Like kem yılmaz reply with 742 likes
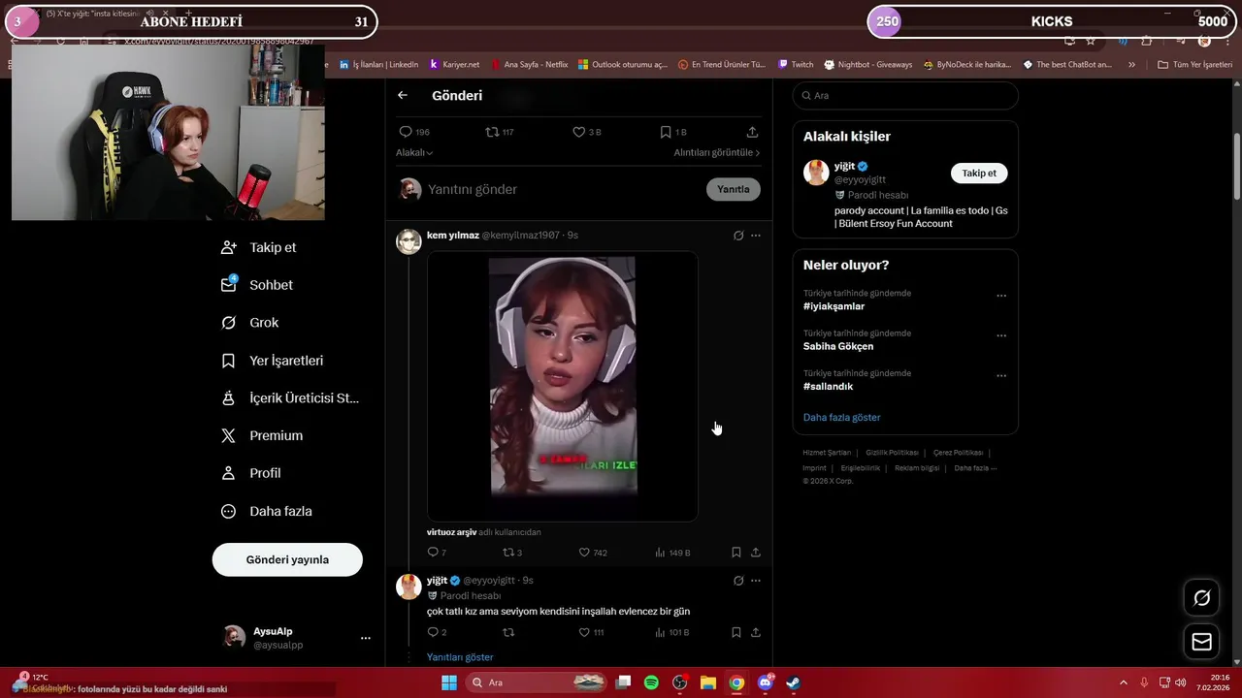Viewport: 1242px width, 698px height. 584,553
